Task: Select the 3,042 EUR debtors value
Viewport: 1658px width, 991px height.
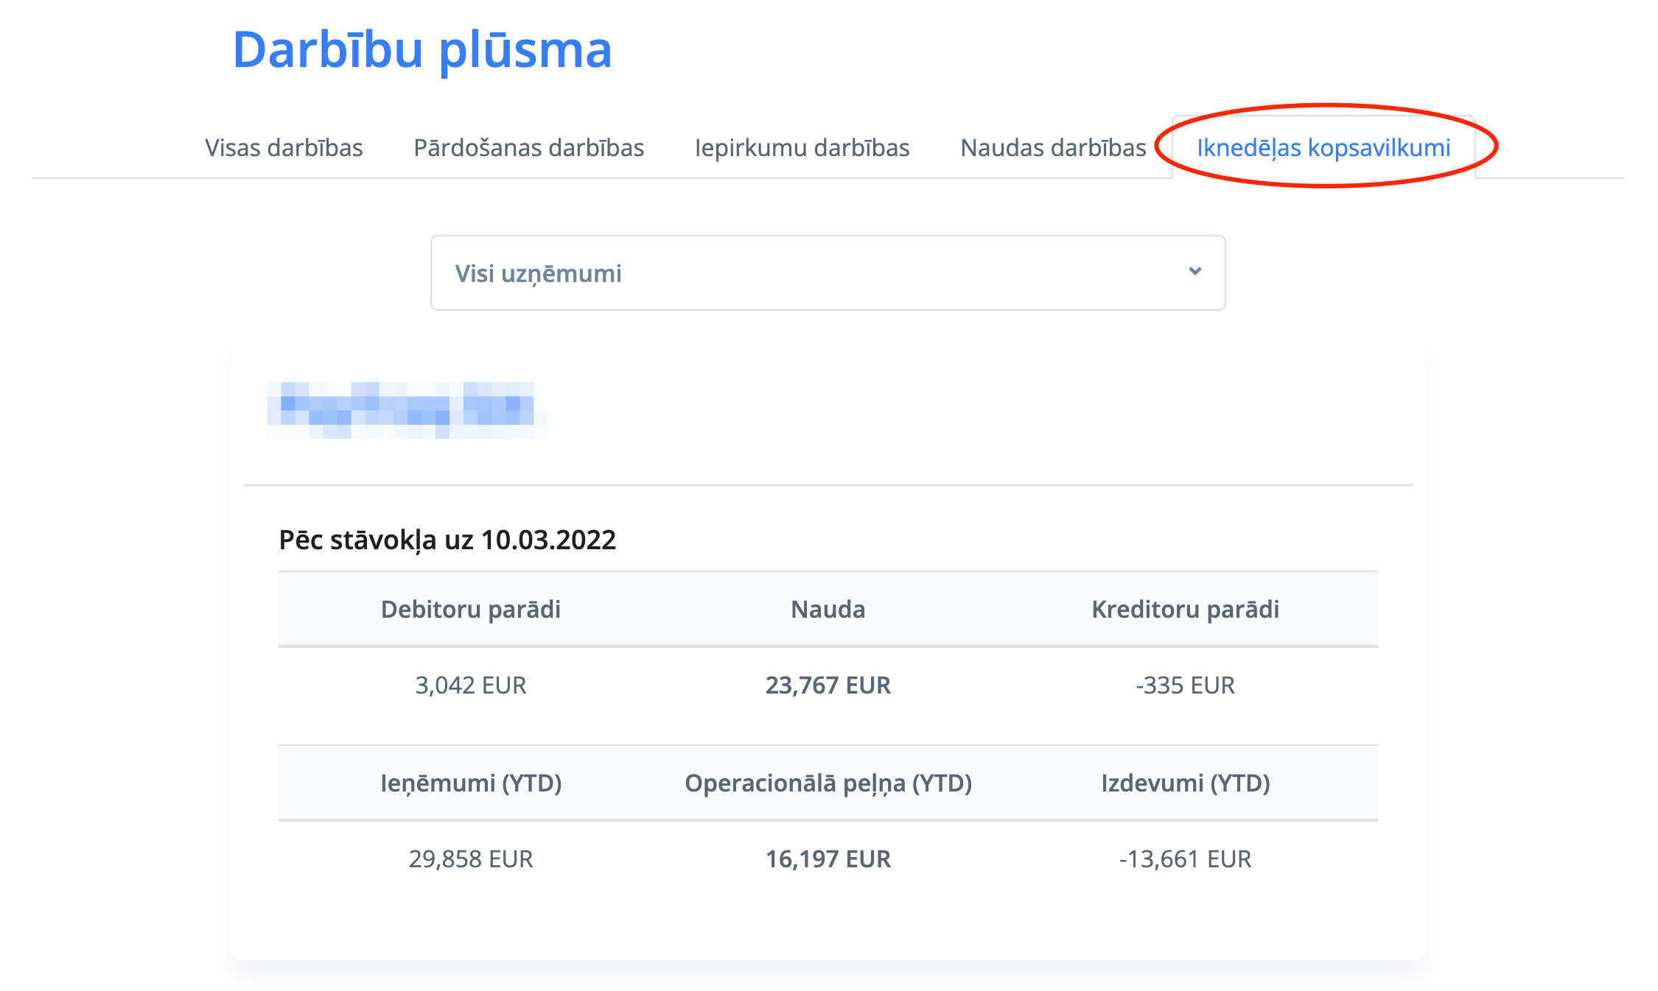Action: click(x=470, y=685)
